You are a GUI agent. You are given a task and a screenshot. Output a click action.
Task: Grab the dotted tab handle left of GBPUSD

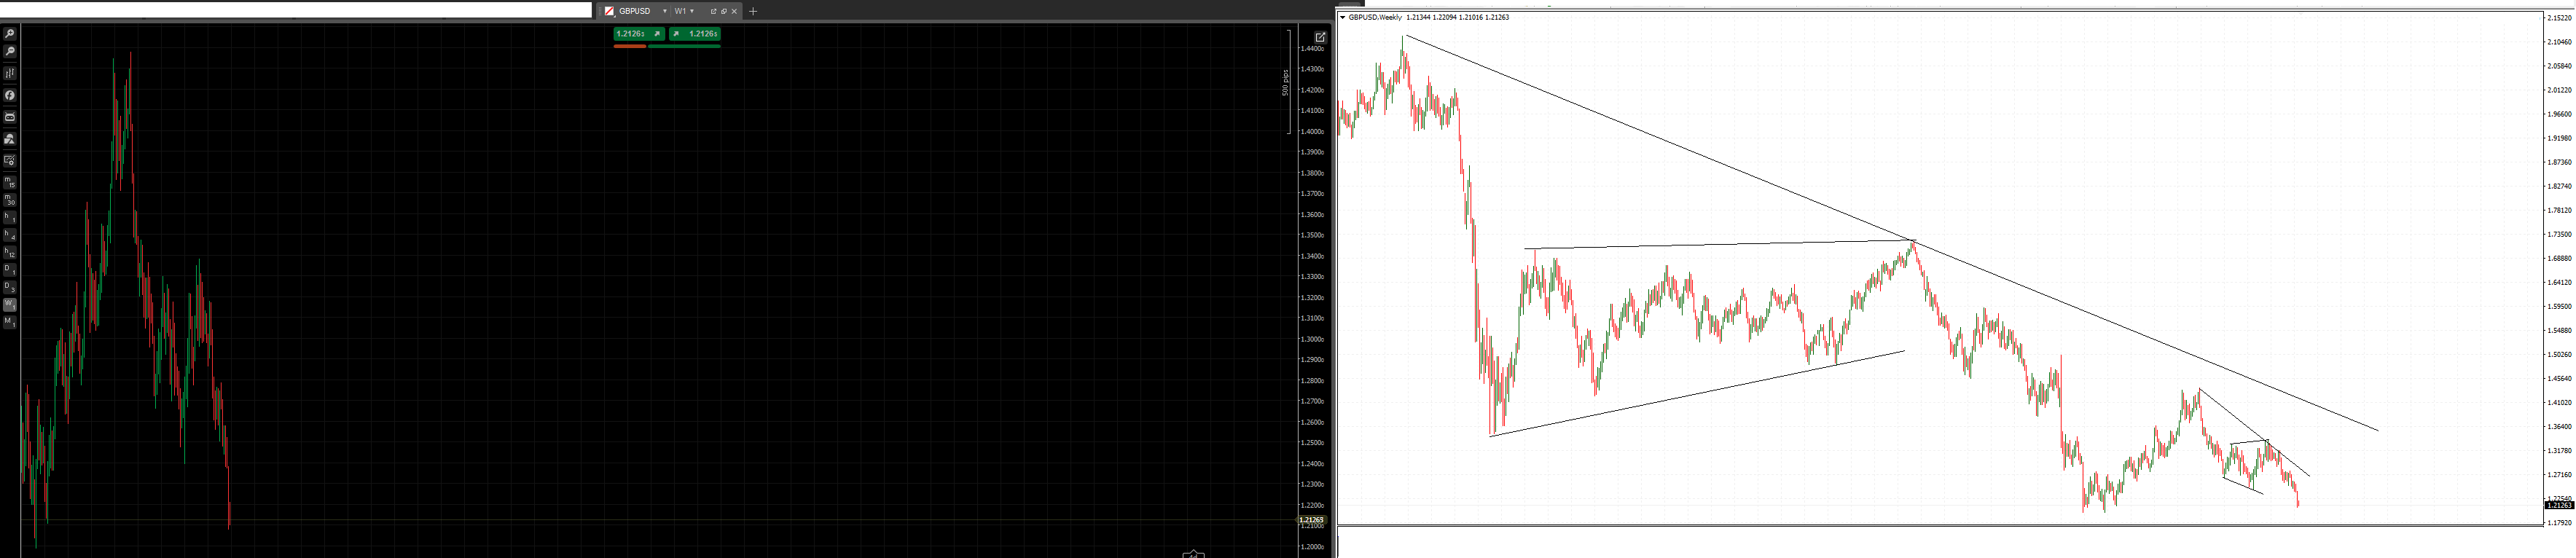601,11
